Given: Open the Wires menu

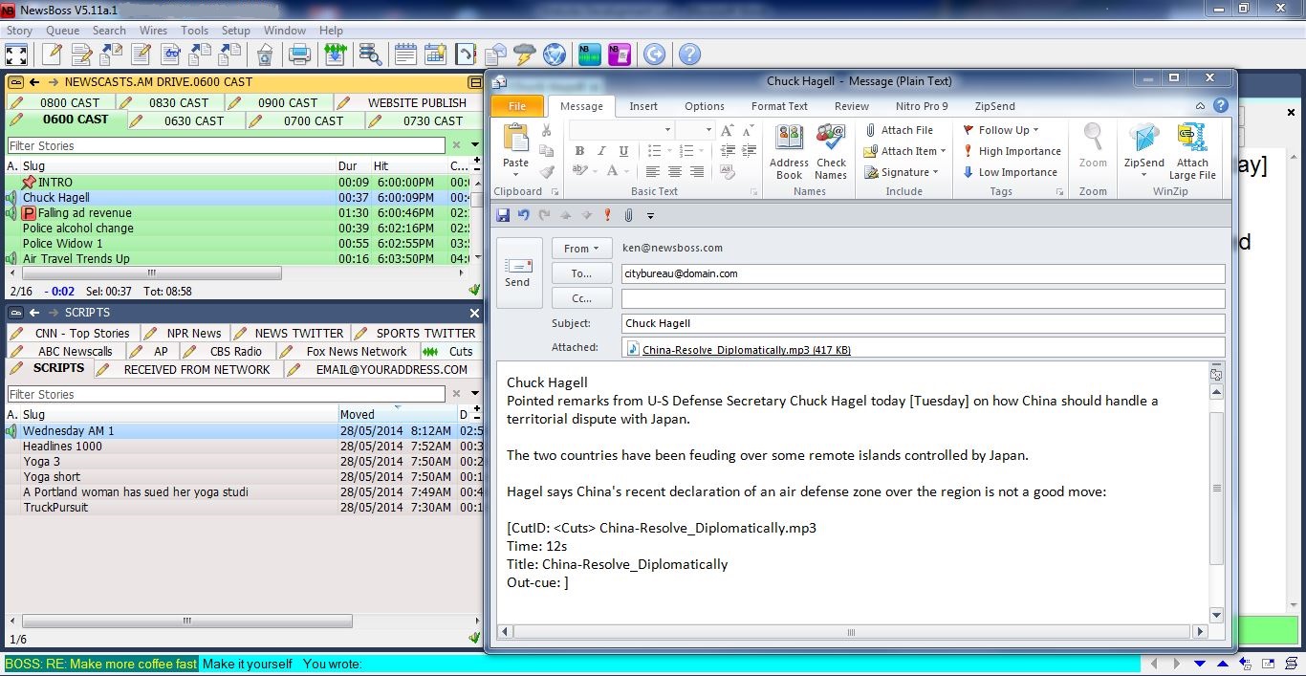Looking at the screenshot, I should point(152,31).
